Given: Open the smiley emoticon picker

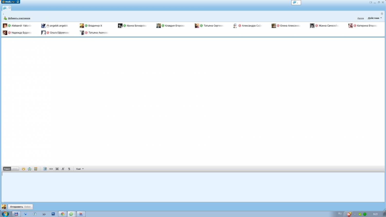Looking at the screenshot, I should tap(23, 169).
